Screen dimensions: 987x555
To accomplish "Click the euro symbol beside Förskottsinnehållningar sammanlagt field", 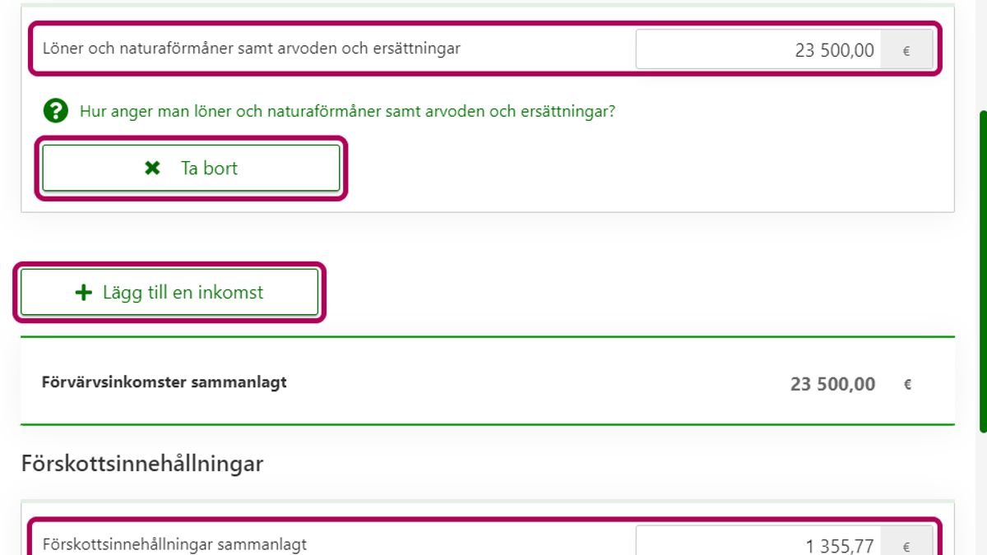I will click(906, 546).
